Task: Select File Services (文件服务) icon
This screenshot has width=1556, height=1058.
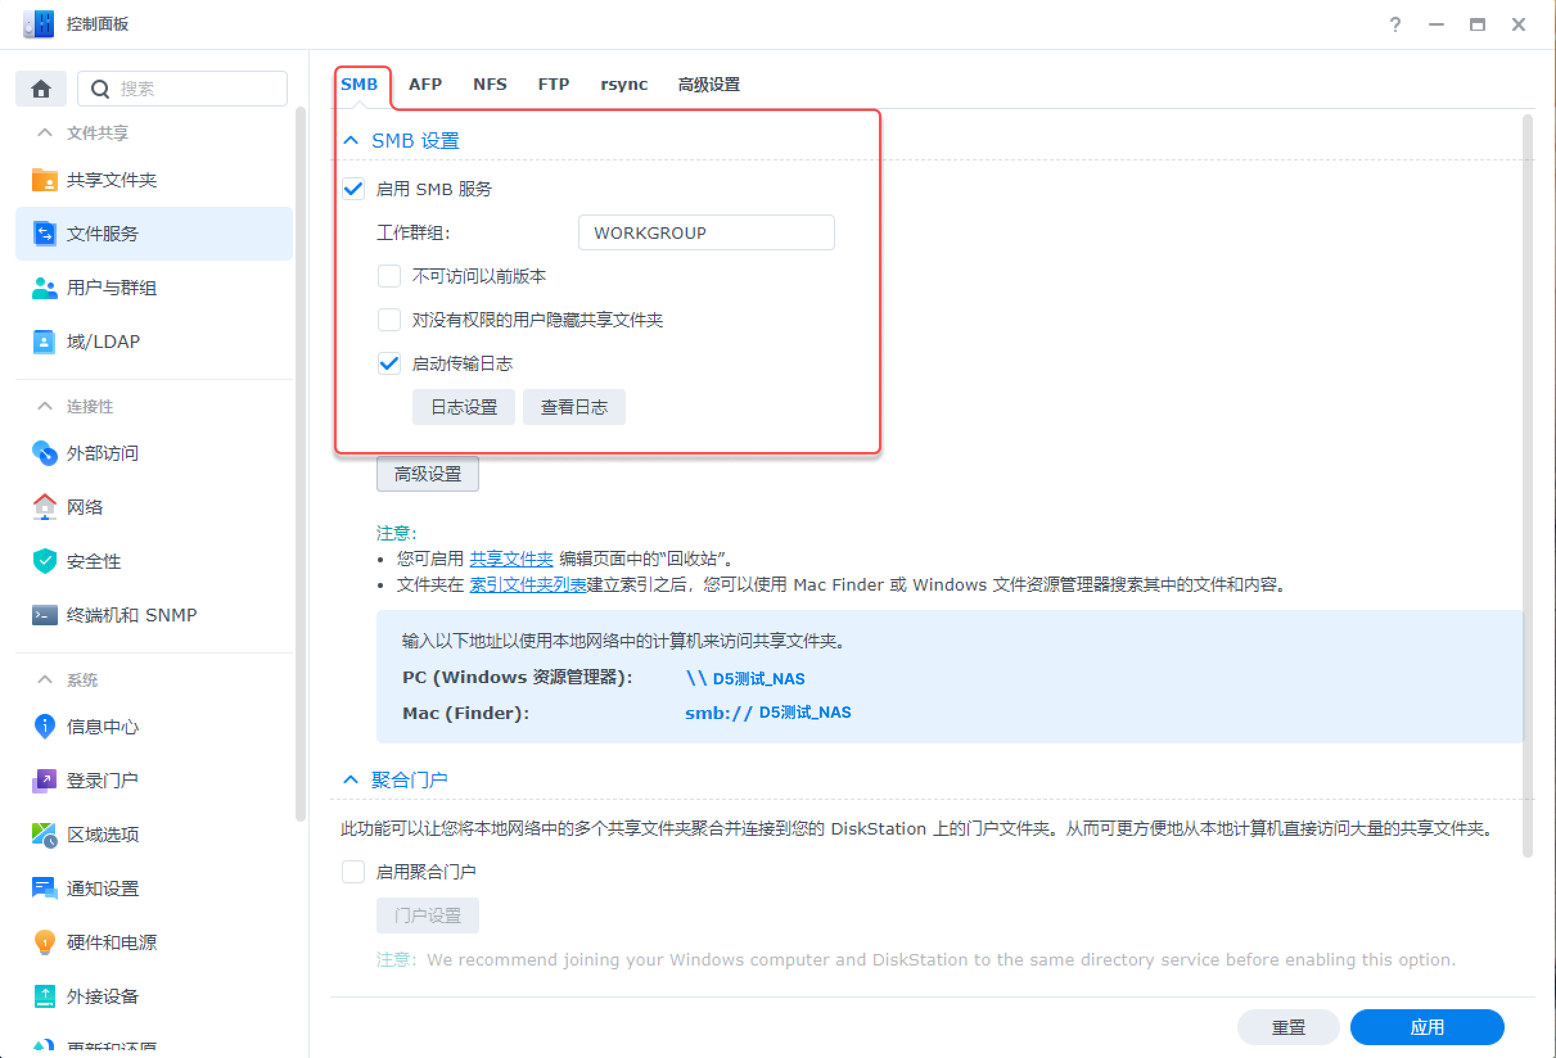Action: 44,234
